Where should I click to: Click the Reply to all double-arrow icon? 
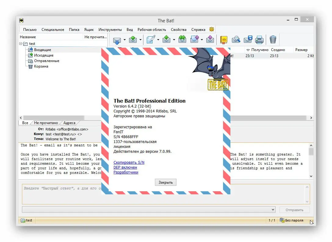coord(182,39)
